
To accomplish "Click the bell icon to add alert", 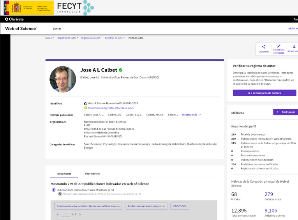I will [x=294, y=47].
